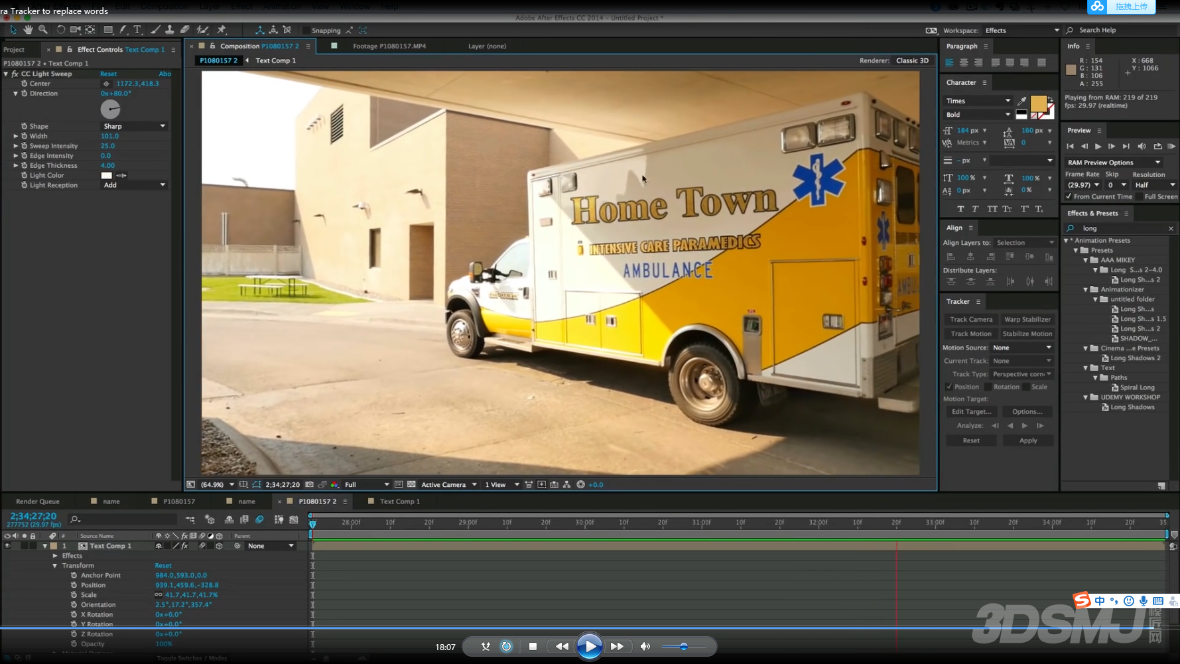Select the Zoom magnifier tool
This screenshot has height=664, width=1180.
[43, 30]
